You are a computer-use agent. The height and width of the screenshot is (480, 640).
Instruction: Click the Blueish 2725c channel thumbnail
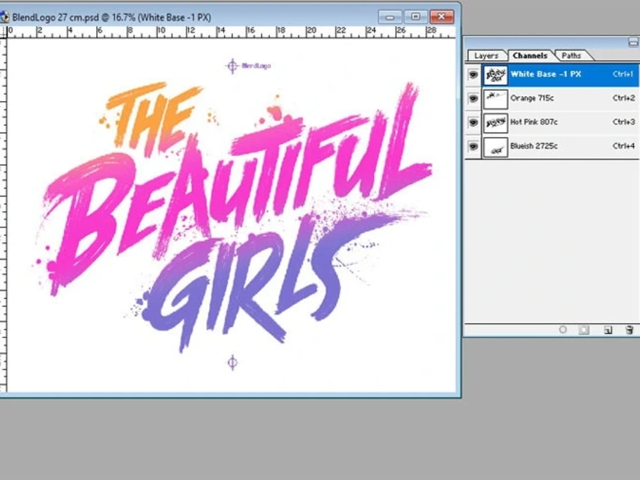495,147
